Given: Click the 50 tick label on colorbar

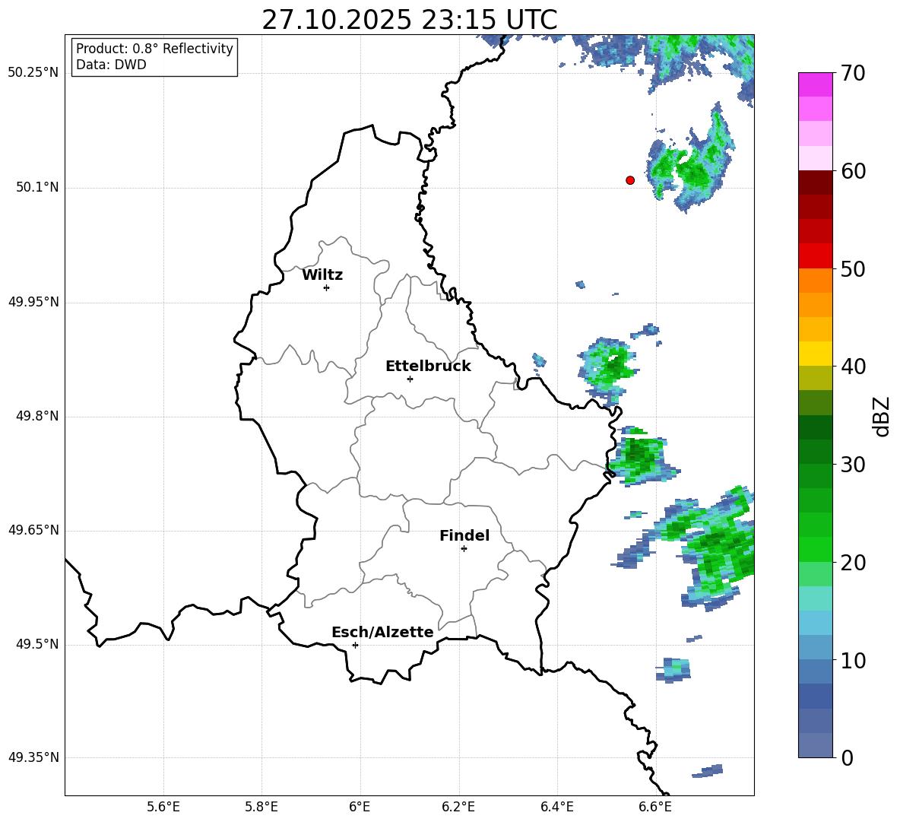Looking at the screenshot, I should pos(853,268).
